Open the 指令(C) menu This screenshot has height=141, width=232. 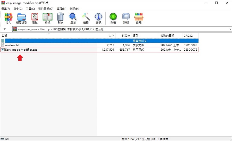(x=18, y=9)
